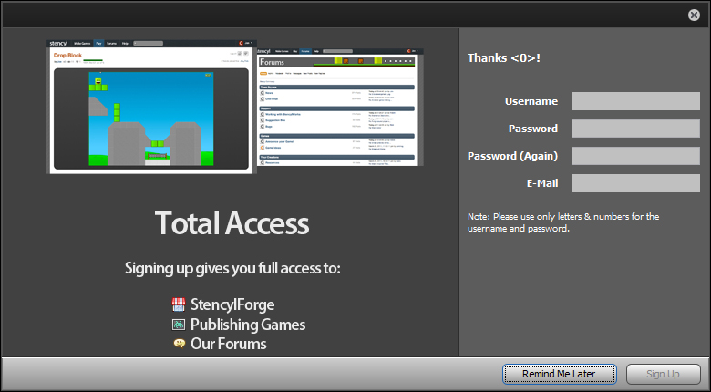Screen dimensions: 711x392
Task: Click the note about letters & numbers
Action: point(563,222)
